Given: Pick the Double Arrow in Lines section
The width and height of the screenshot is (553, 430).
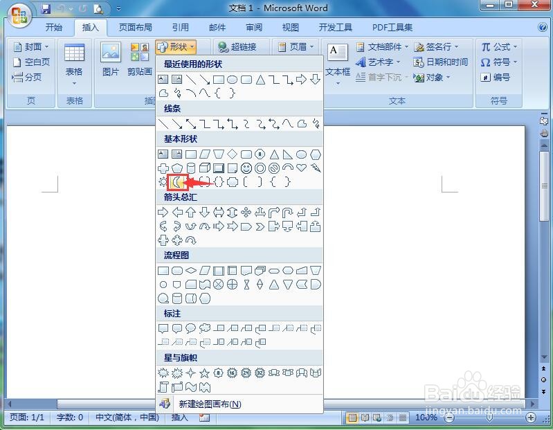Looking at the screenshot, I should (191, 124).
